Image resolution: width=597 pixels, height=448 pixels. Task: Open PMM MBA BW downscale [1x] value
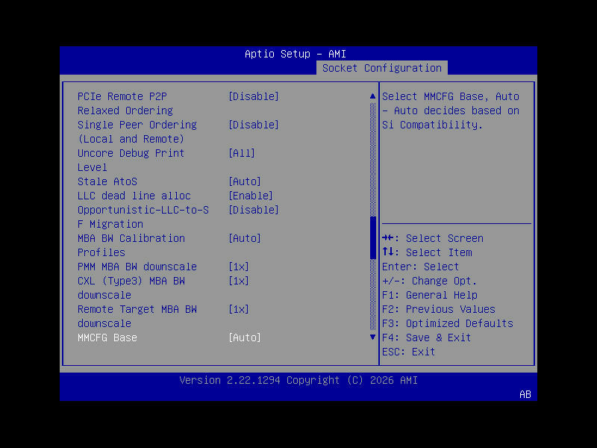239,267
